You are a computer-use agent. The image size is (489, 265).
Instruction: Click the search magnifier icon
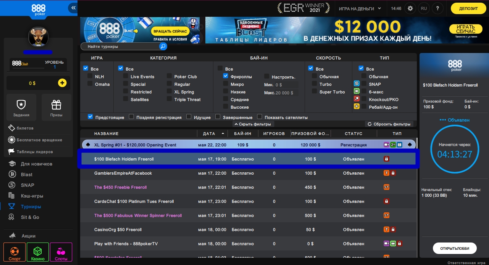163,47
